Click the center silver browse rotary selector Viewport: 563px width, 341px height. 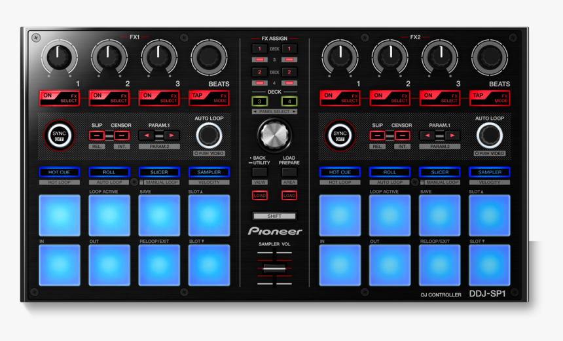pos(275,135)
